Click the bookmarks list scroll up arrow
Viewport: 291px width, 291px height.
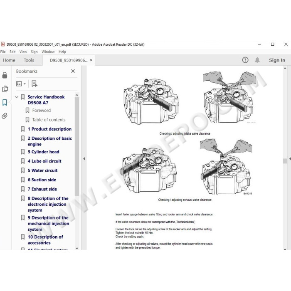77,95
